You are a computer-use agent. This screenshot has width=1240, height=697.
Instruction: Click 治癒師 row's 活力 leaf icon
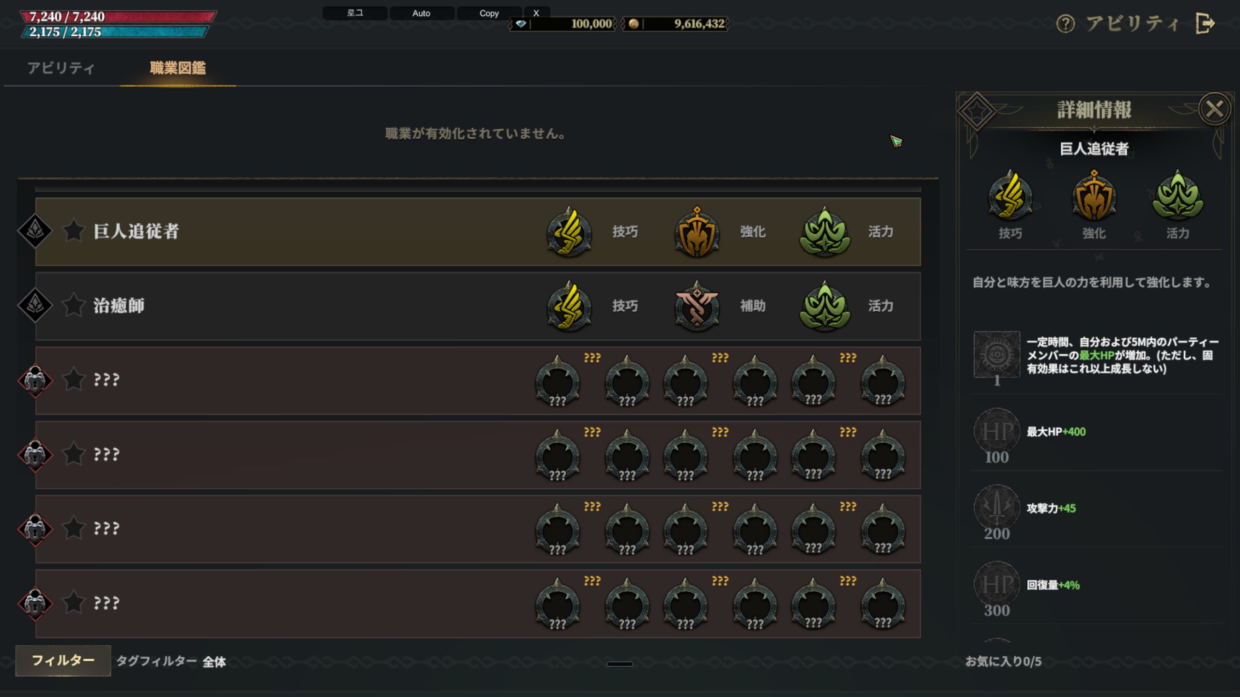pyautogui.click(x=824, y=306)
